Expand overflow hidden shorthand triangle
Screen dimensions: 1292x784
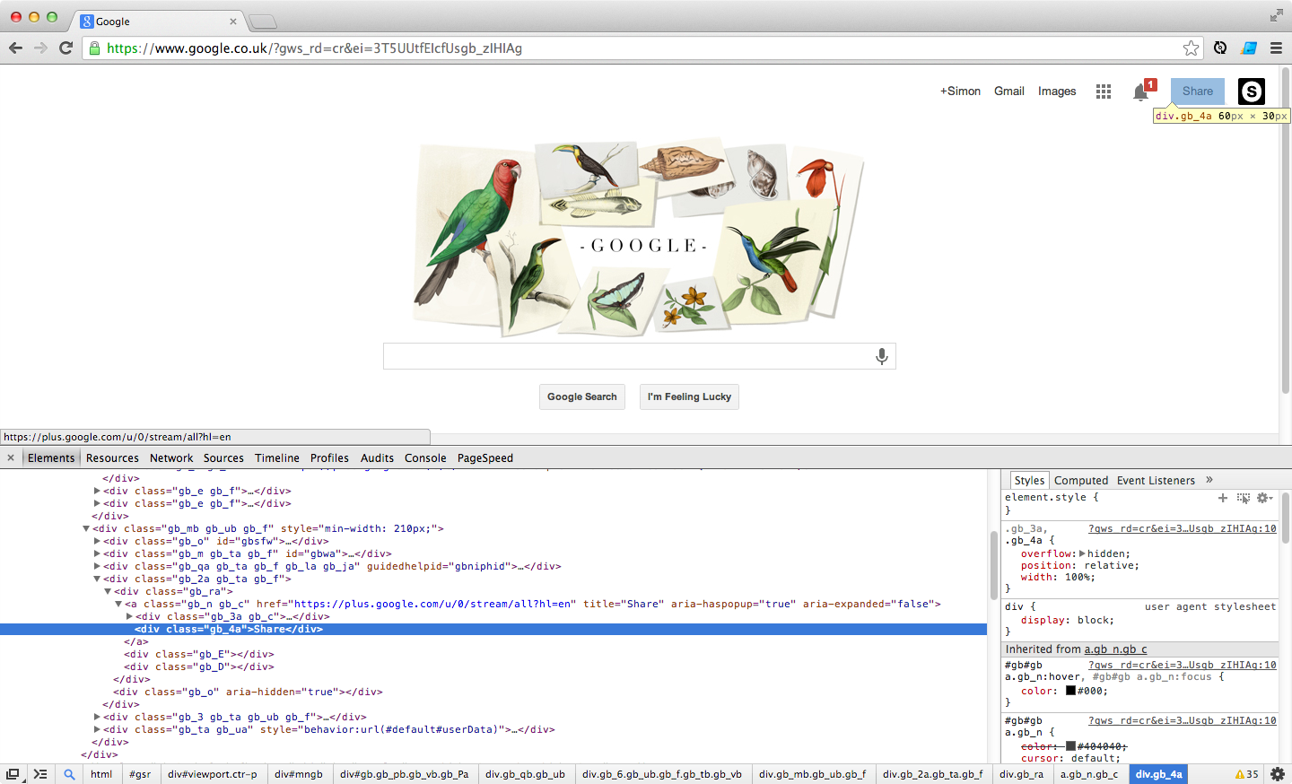(x=1082, y=553)
